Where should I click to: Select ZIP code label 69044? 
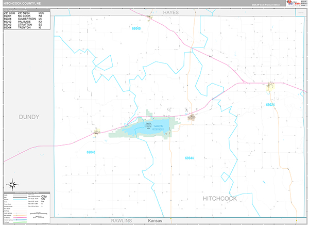189,157
